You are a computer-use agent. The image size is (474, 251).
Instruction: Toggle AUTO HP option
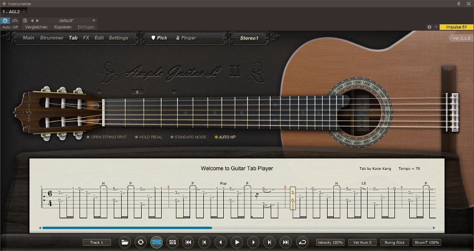click(225, 137)
